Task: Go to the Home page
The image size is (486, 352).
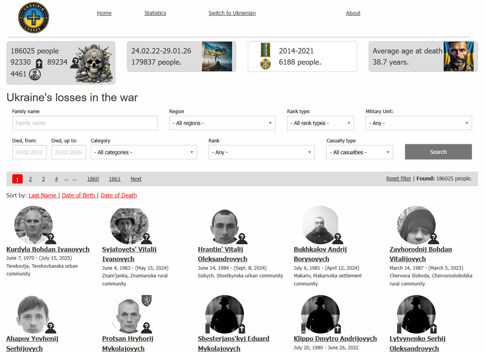Action: pos(104,13)
